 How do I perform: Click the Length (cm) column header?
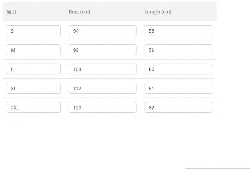(158, 12)
